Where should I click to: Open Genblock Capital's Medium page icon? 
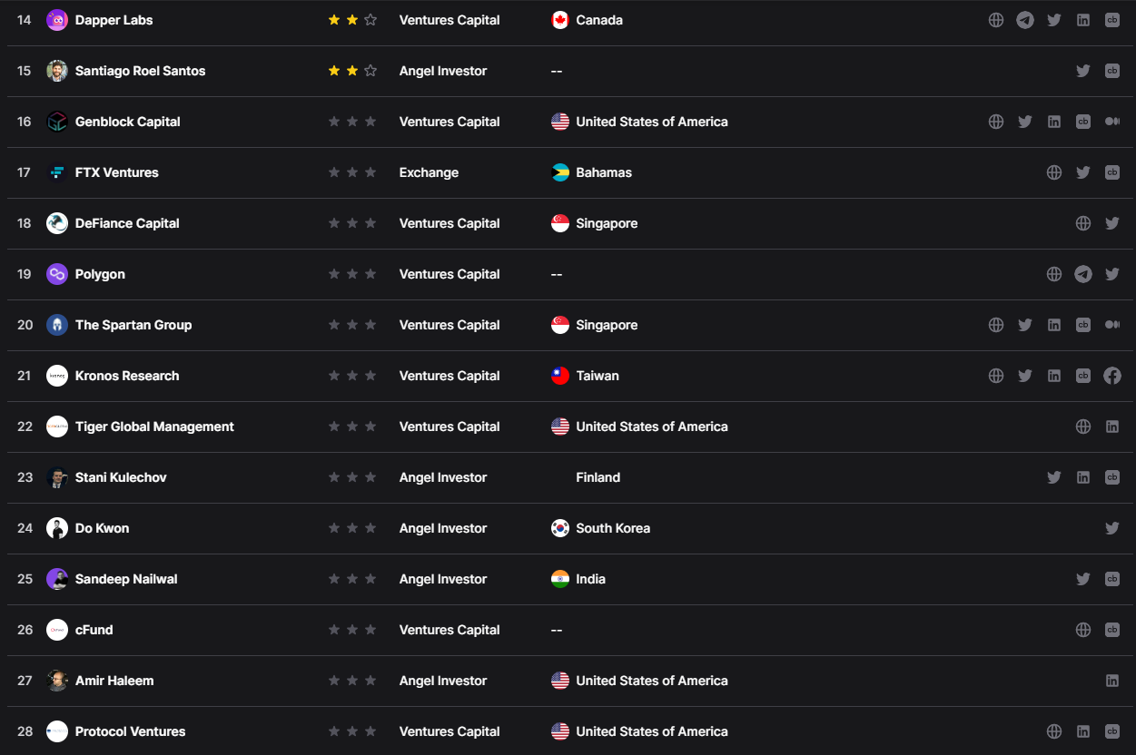1112,122
